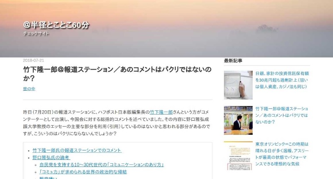Go to 「コミュ力」が求められる世界の政治的な帰結 link

83,172
